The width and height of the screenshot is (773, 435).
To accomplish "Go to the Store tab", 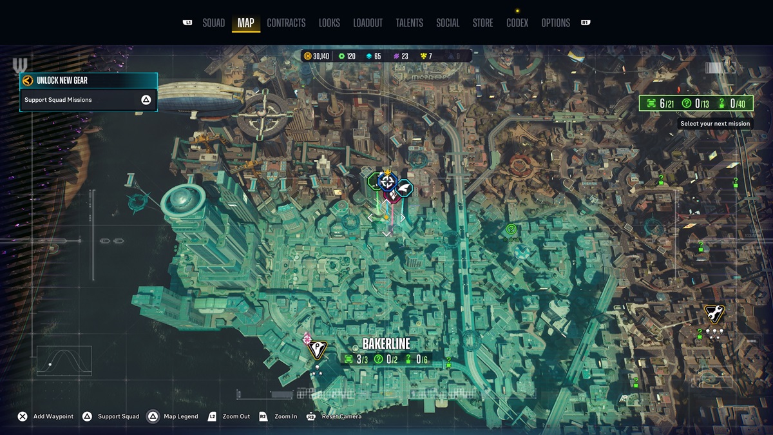I will point(482,23).
